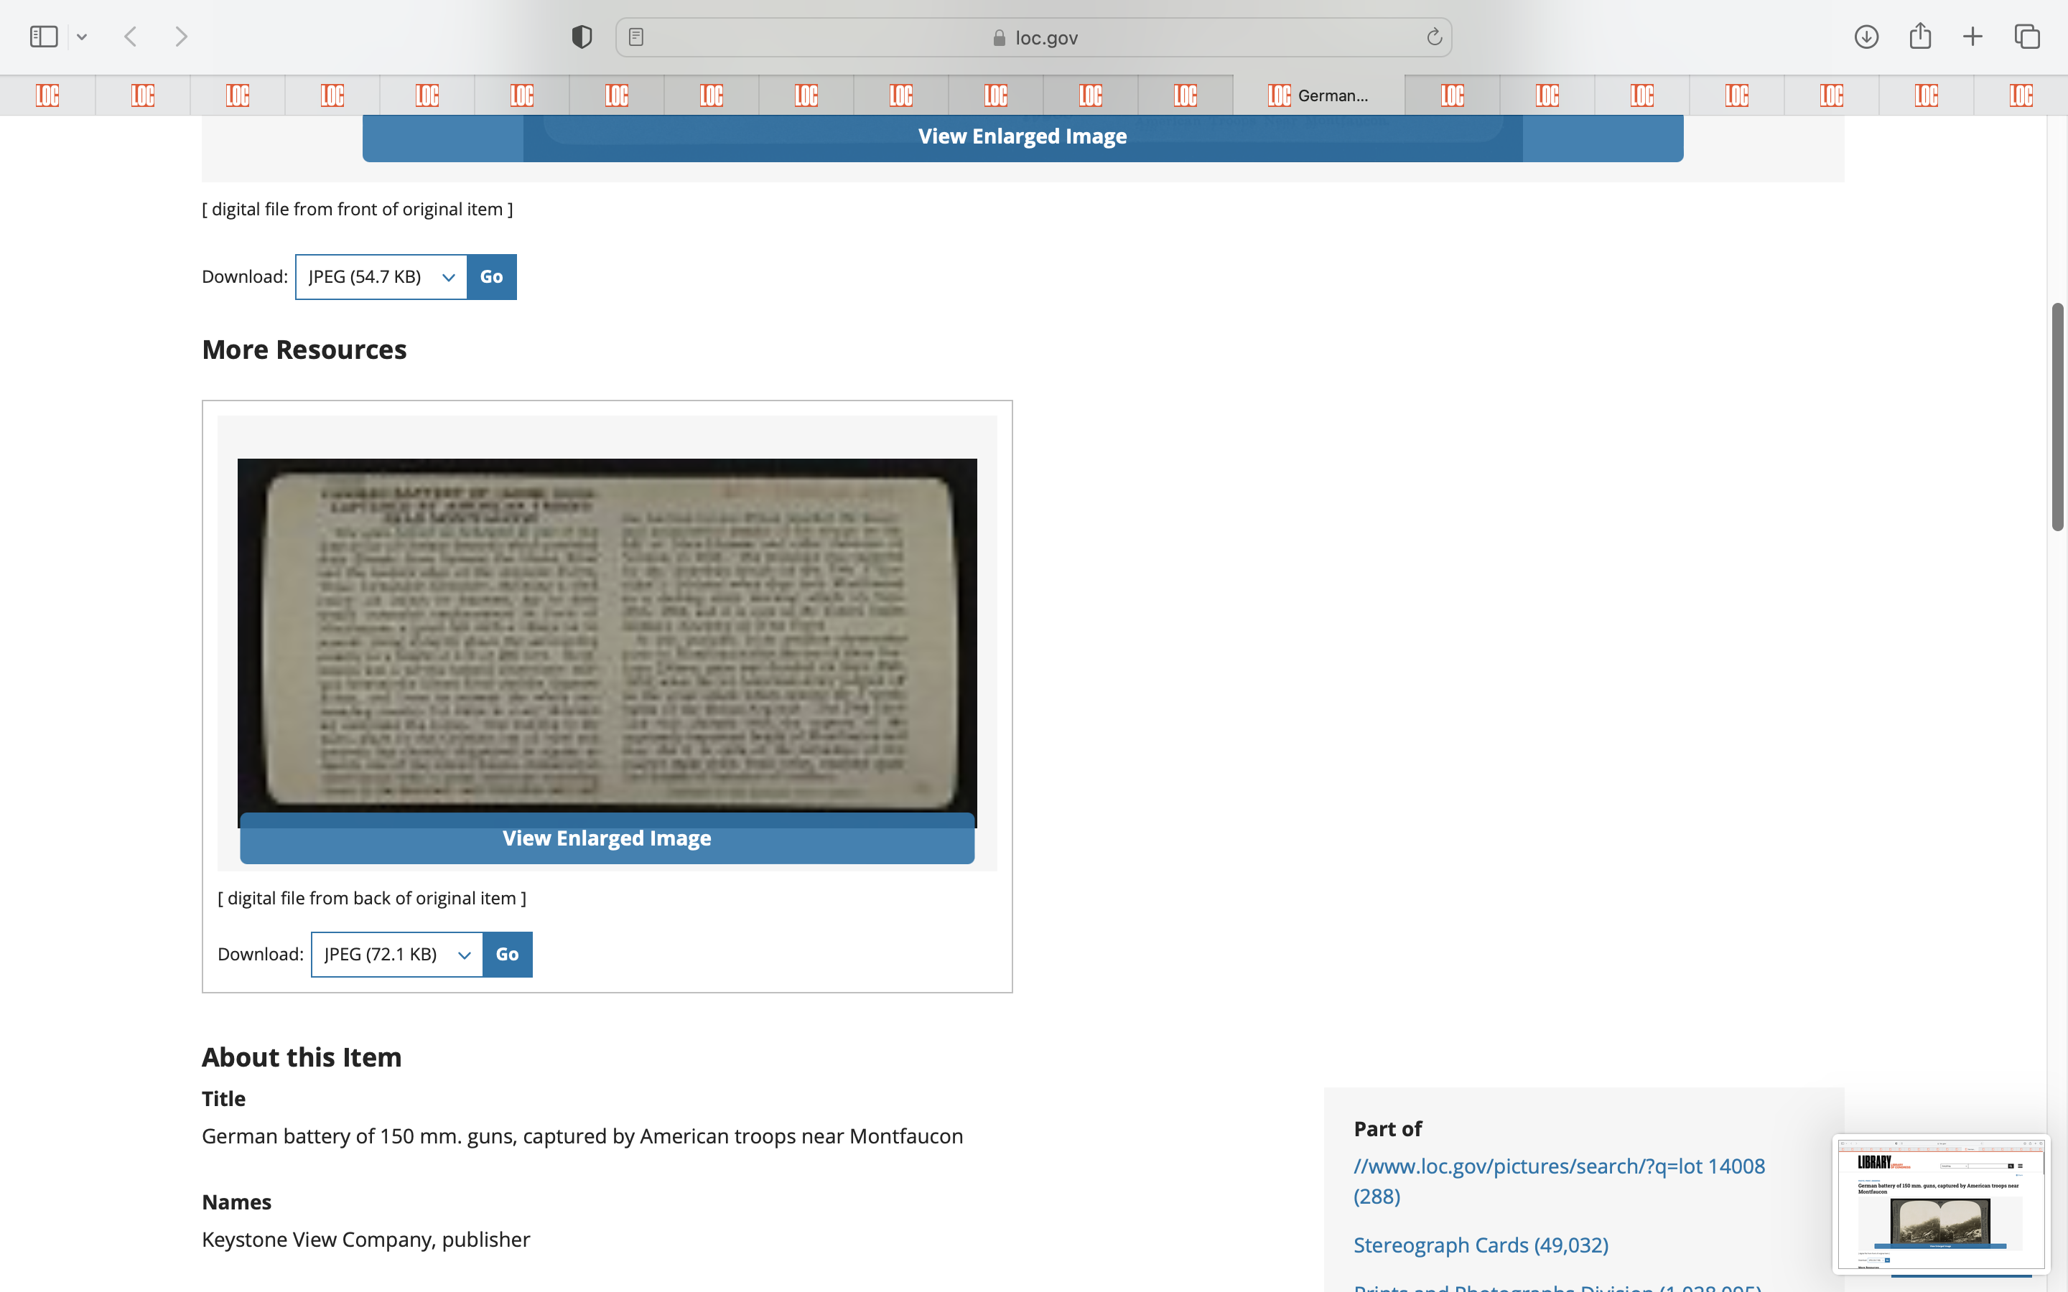Reload the page with refresh icon
Image resolution: width=2068 pixels, height=1292 pixels.
(x=1434, y=37)
